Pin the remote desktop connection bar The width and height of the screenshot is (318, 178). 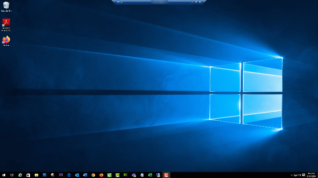point(119,2)
